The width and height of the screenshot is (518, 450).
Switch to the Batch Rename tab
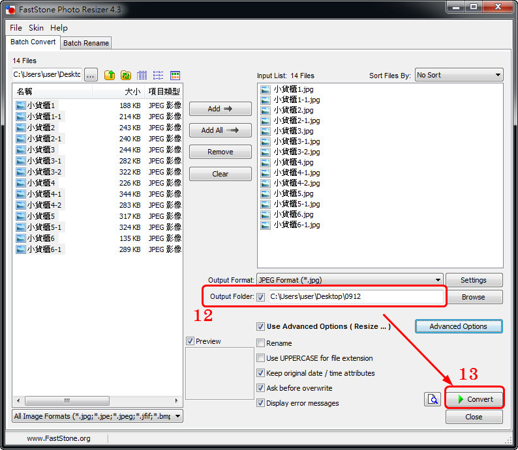pyautogui.click(x=86, y=43)
